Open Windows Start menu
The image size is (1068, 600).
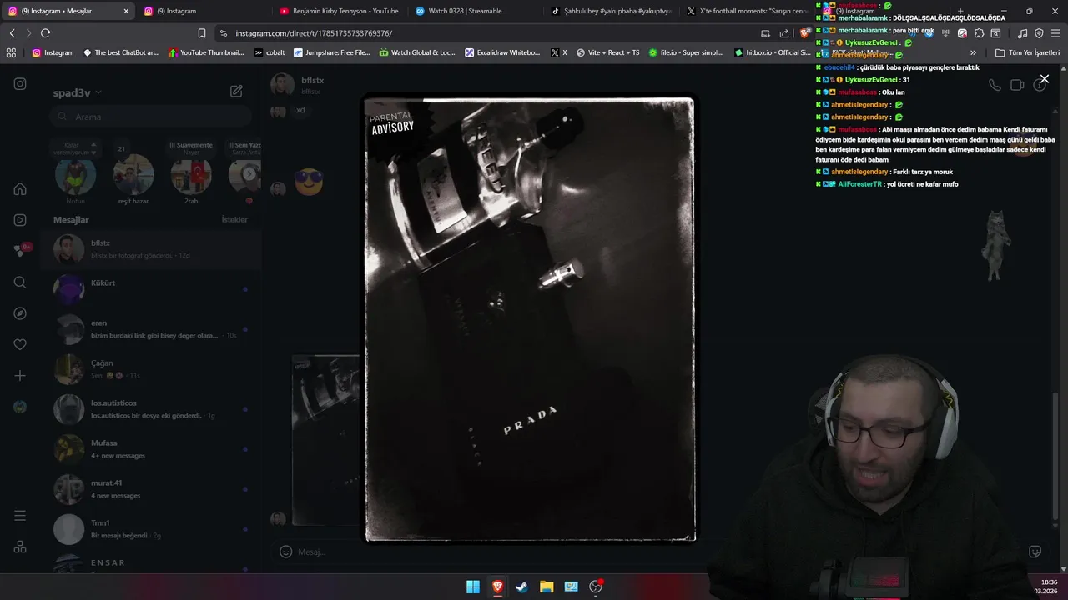473,587
